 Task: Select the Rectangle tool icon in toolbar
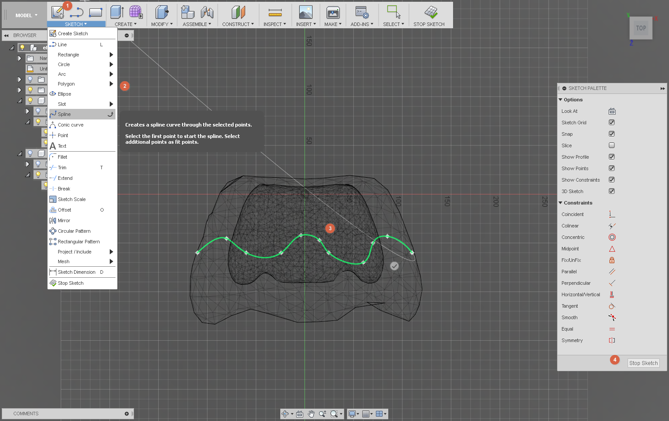[x=96, y=12]
